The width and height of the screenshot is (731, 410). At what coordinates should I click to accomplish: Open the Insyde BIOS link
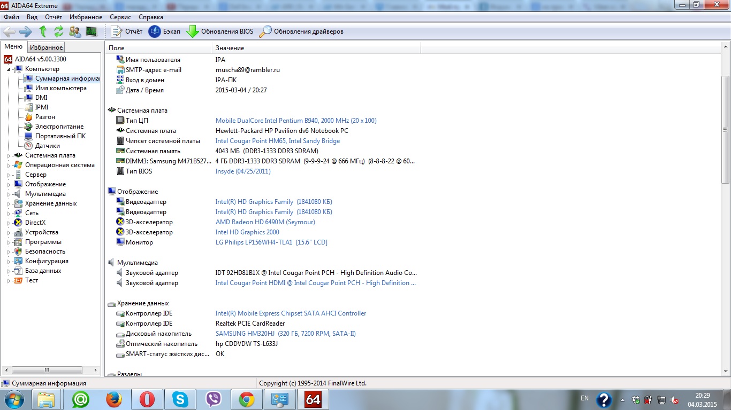tap(243, 171)
